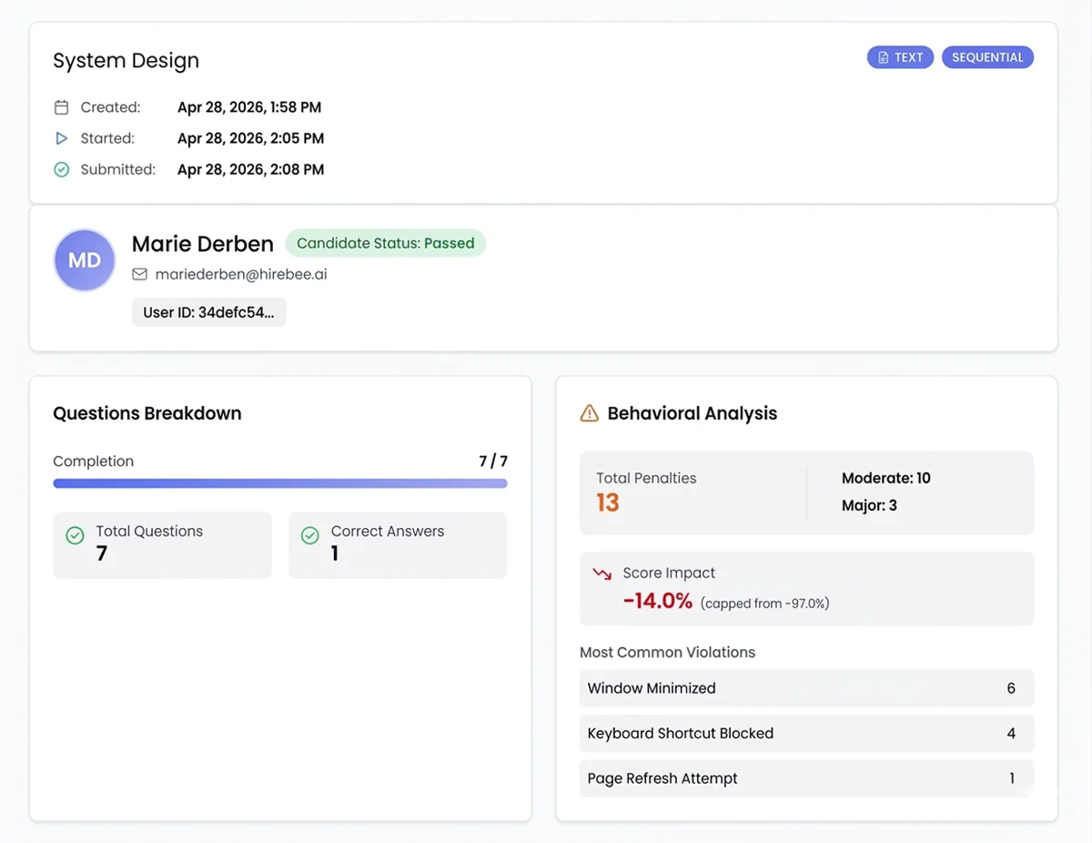This screenshot has width=1092, height=843.
Task: Click the Created date Apr 28, 2026, 1:58 PM
Action: pyautogui.click(x=249, y=107)
